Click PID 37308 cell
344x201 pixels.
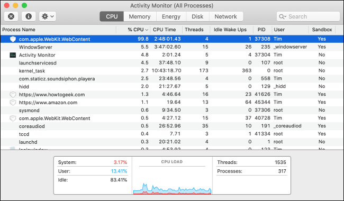coord(262,39)
